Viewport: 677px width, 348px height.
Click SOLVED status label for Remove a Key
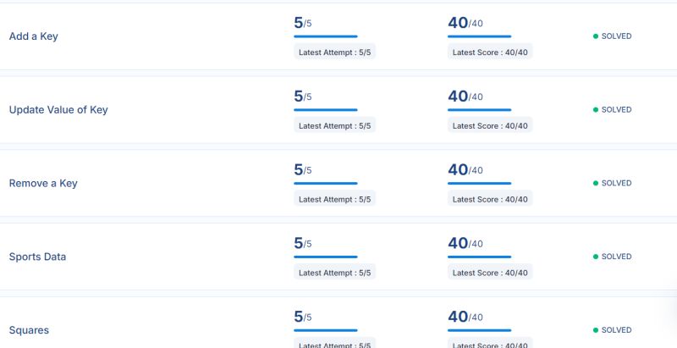[x=617, y=183]
